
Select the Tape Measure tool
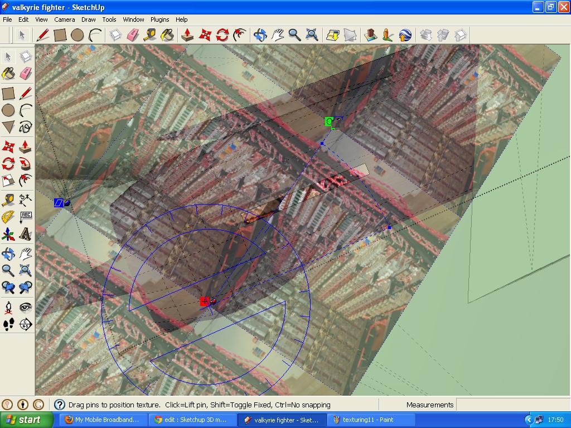point(8,198)
